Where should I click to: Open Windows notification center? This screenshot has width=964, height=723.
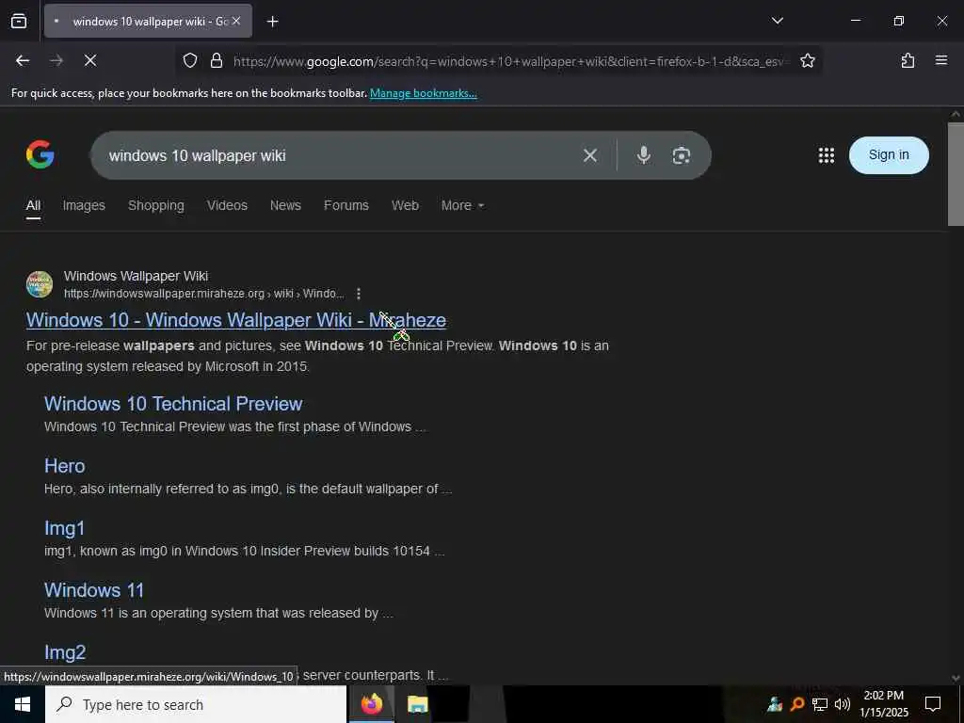(x=933, y=704)
